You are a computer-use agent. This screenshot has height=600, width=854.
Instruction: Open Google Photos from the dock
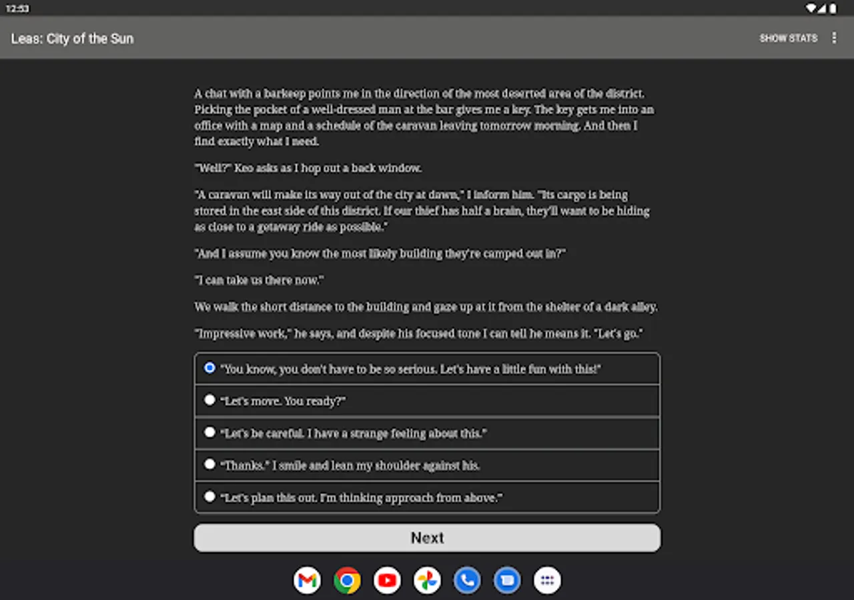[x=427, y=581]
